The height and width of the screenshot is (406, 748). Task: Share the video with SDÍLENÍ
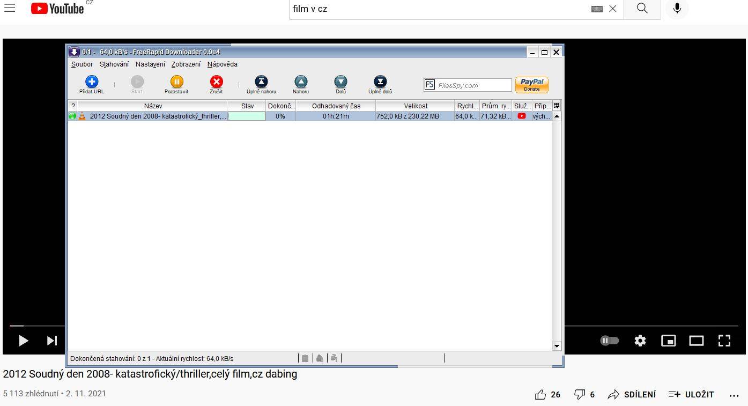tap(632, 395)
